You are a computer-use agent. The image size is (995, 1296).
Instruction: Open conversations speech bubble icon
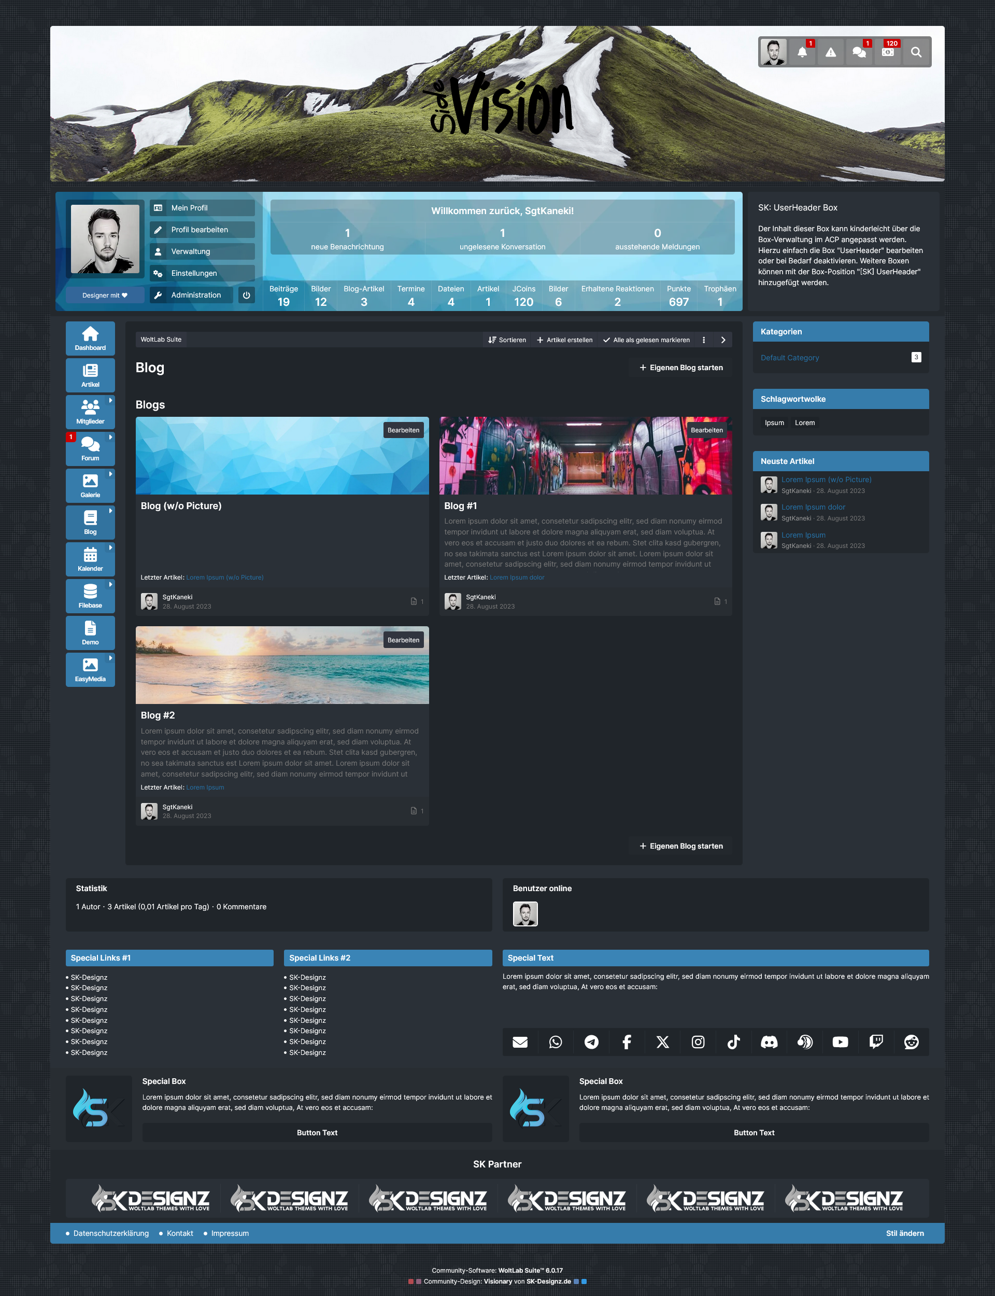tap(859, 52)
